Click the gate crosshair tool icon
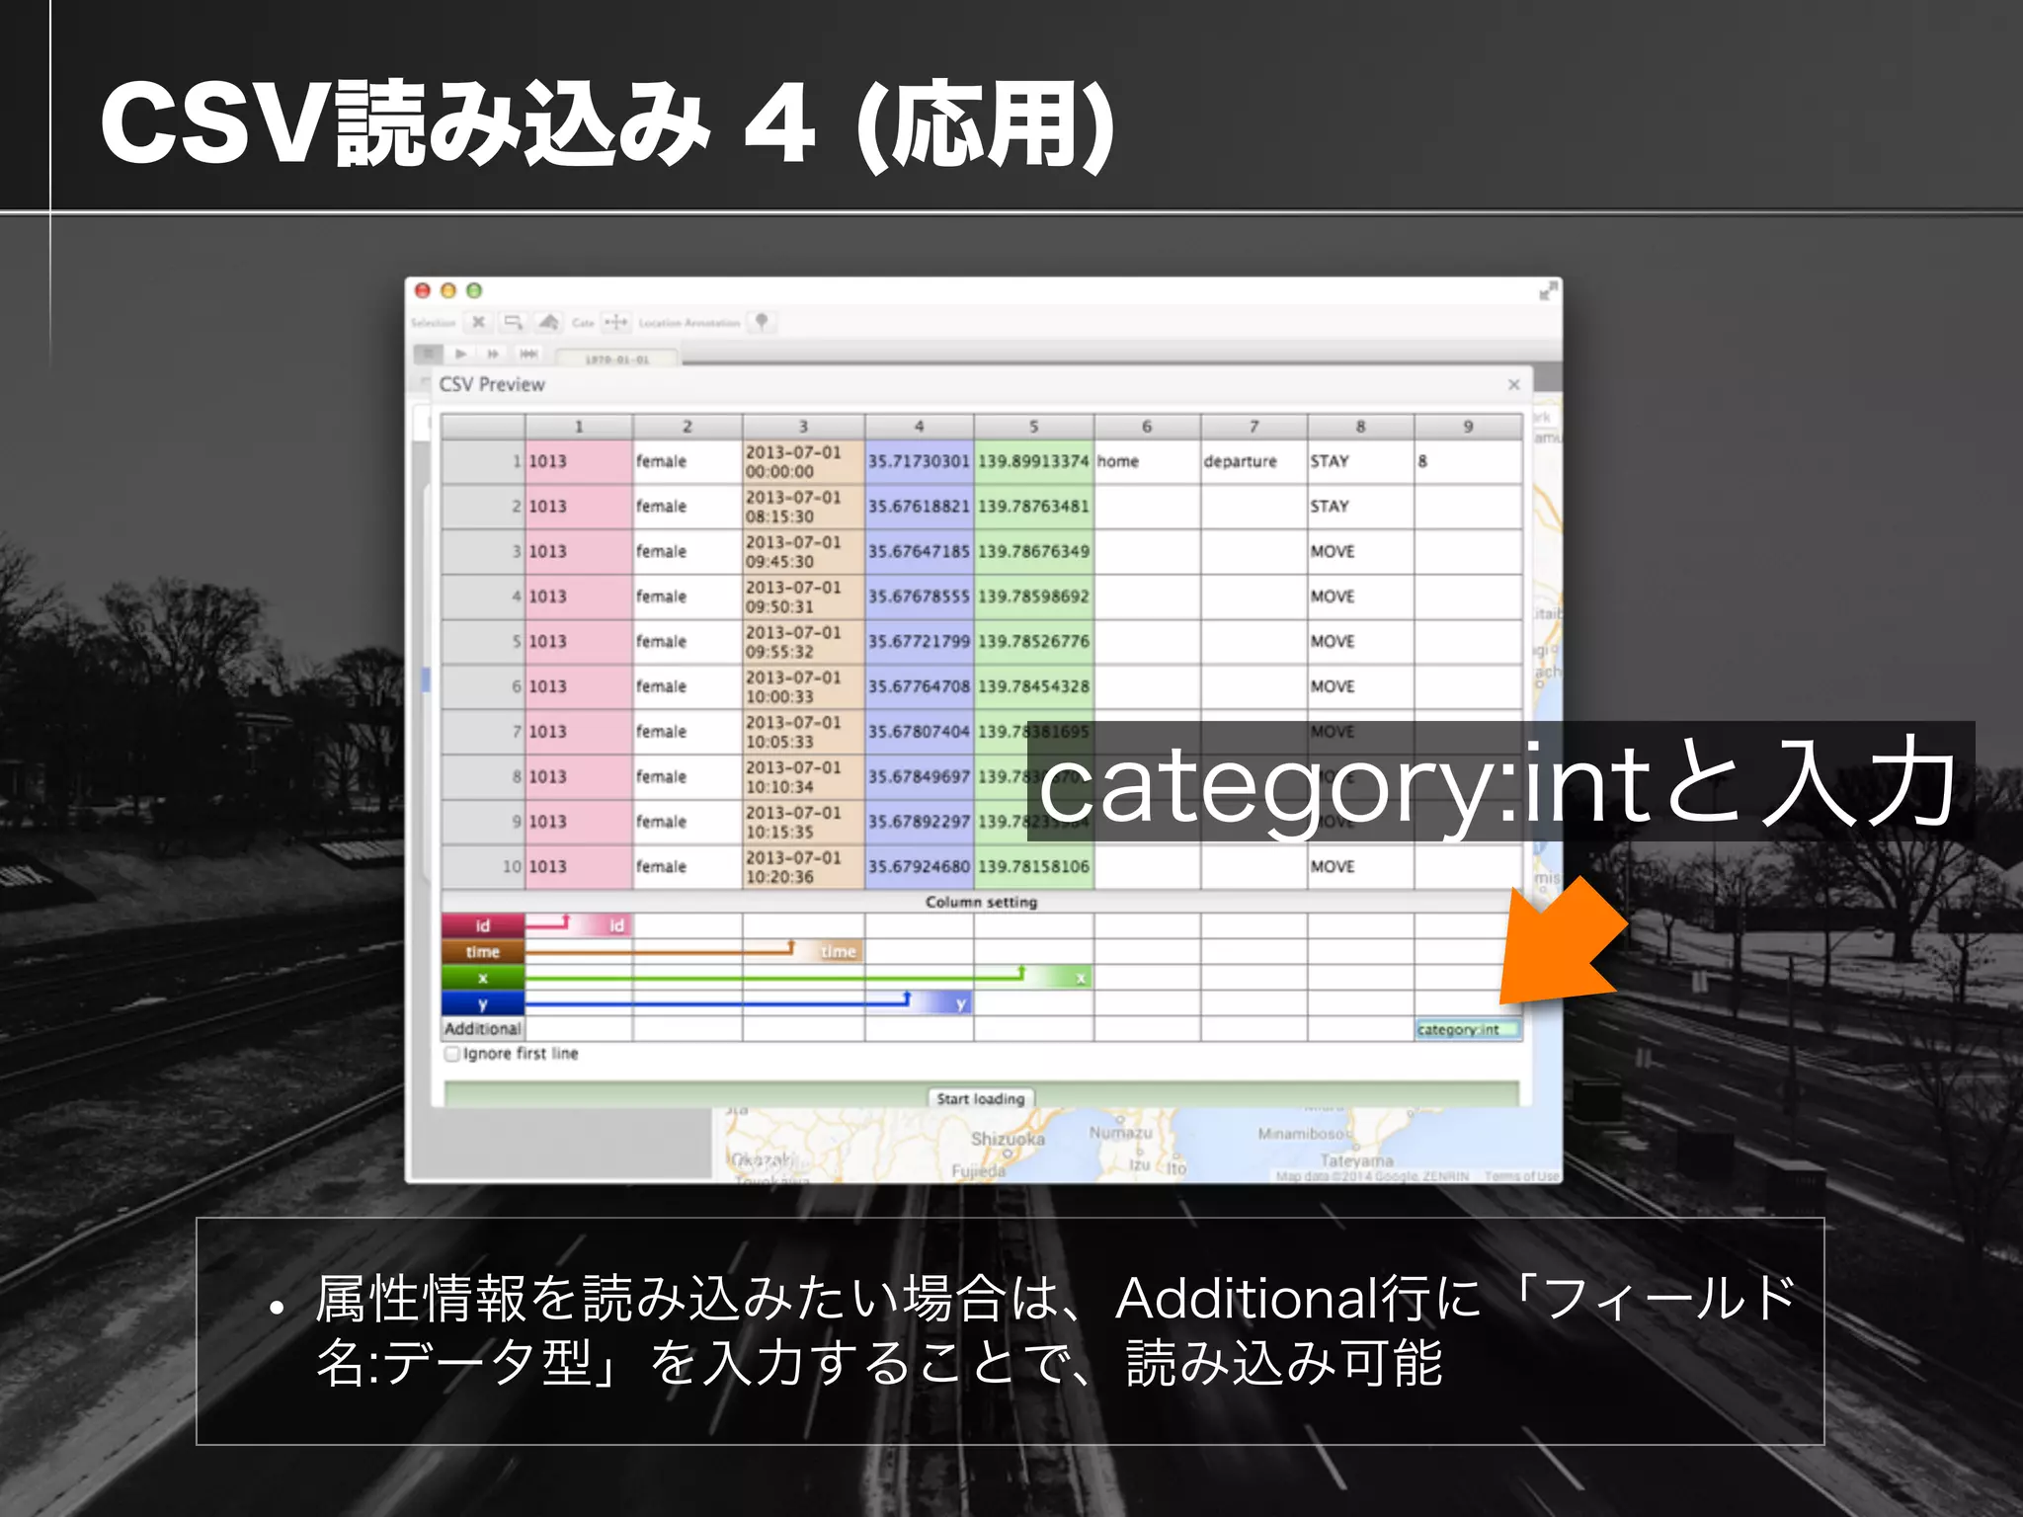This screenshot has height=1517, width=2023. [x=615, y=322]
